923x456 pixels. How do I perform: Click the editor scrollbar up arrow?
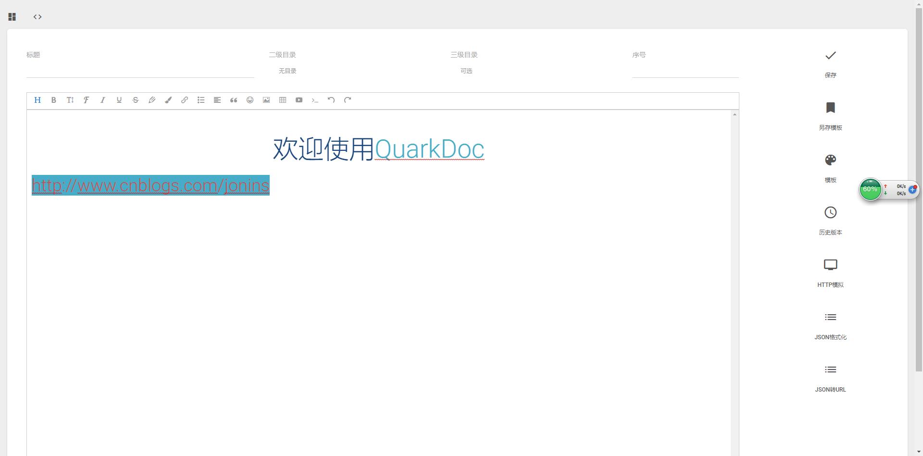pyautogui.click(x=735, y=114)
